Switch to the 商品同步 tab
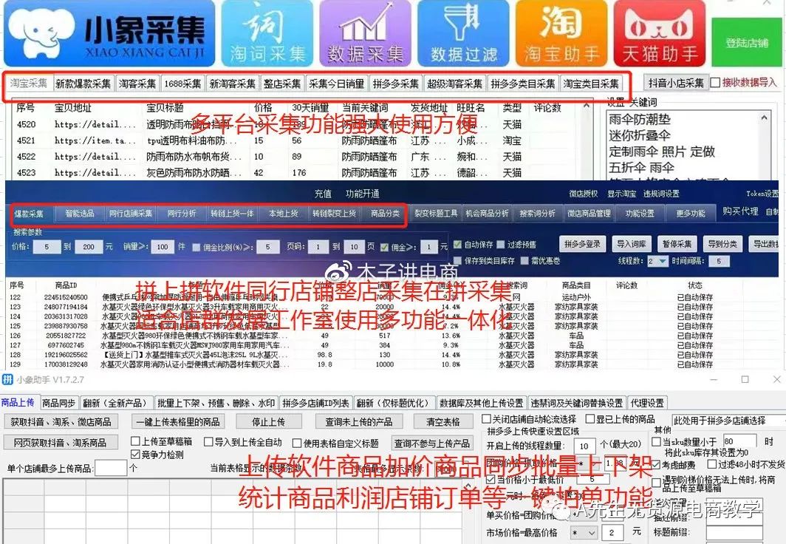 click(58, 403)
